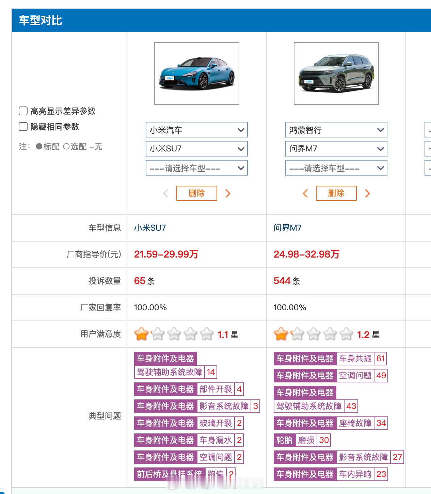431x494 pixels.
Task: Delete the 小米SU7 column with 删除
Action: pyautogui.click(x=197, y=193)
